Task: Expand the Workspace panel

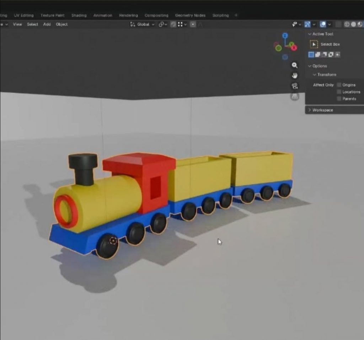Action: [x=322, y=110]
